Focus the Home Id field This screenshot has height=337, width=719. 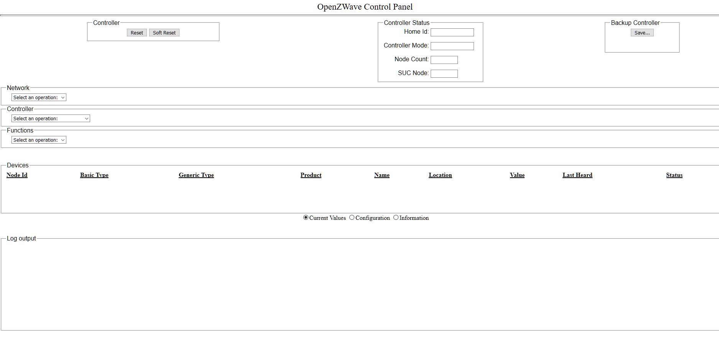click(x=452, y=32)
